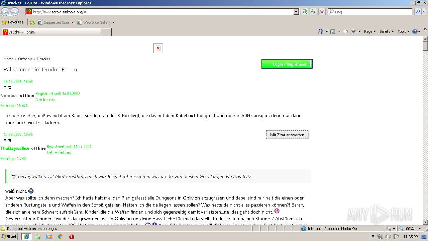428x241 pixels.
Task: Open a new blank tab
Action: (106, 32)
